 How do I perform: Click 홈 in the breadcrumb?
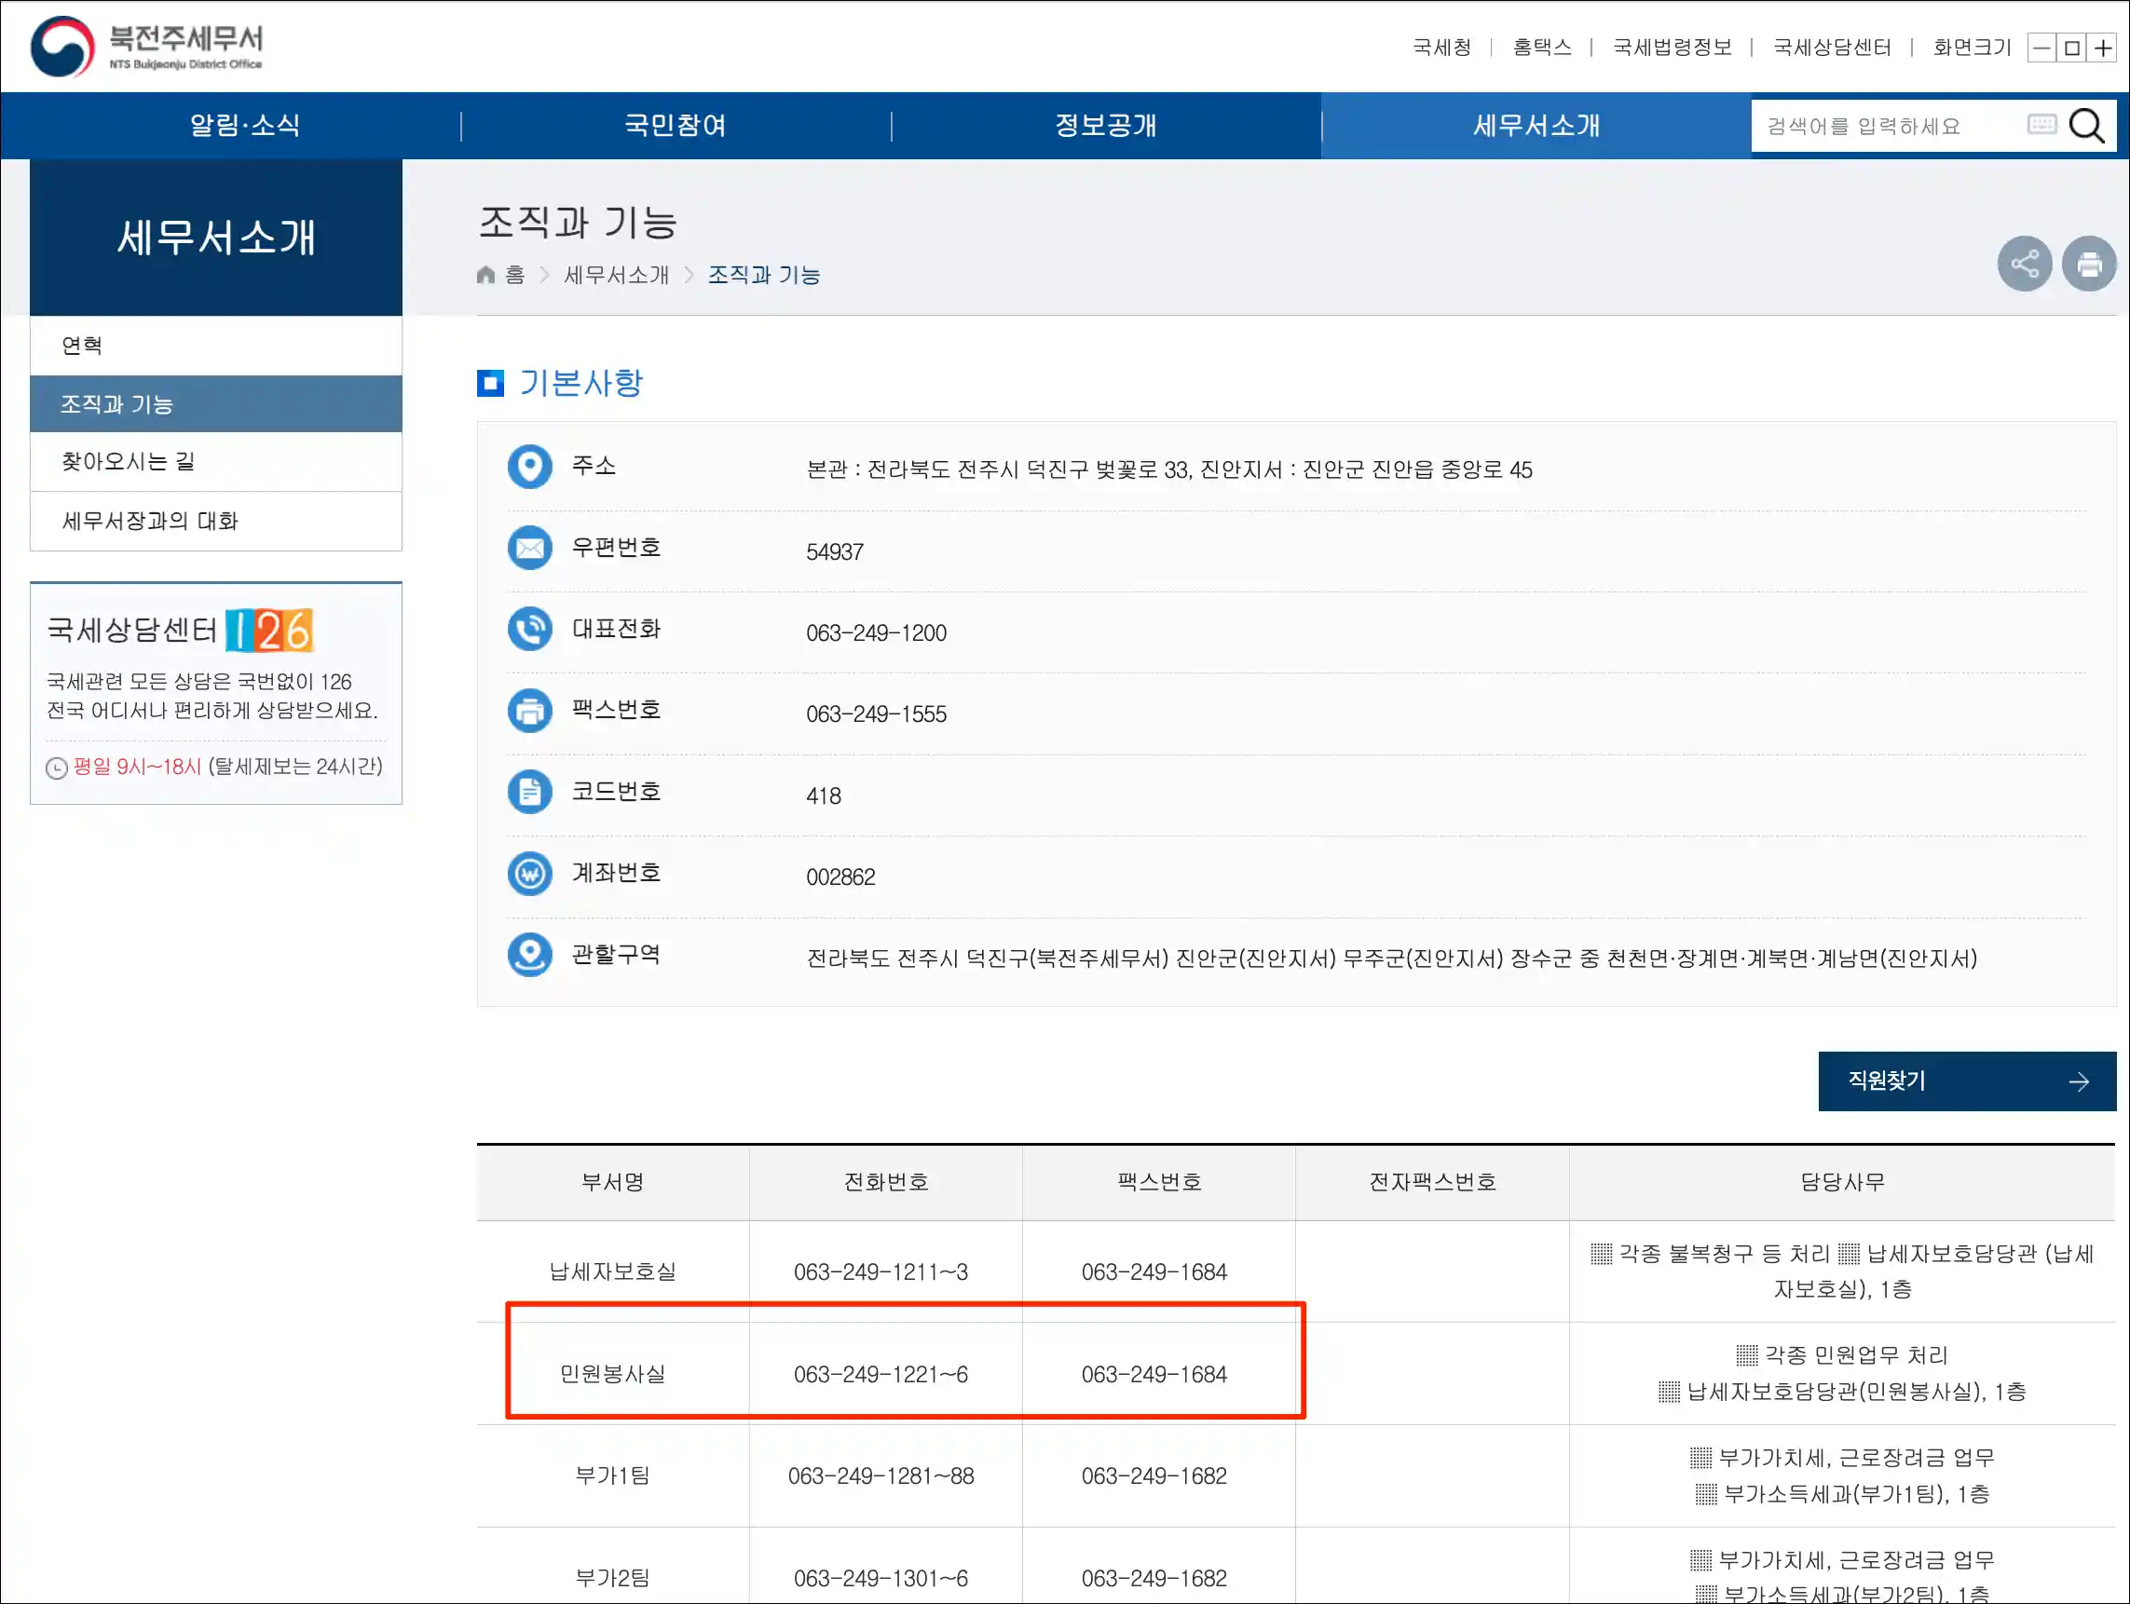(515, 276)
